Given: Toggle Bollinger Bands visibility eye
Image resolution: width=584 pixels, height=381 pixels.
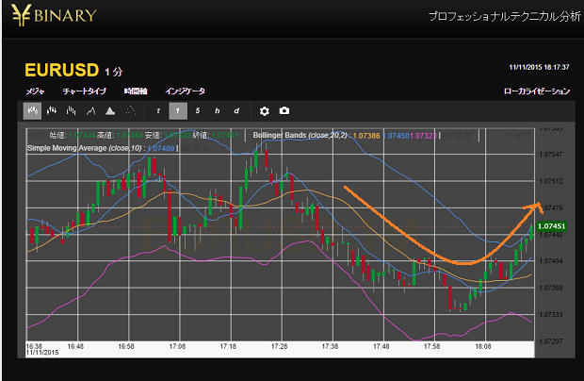Looking at the screenshot, I should click(447, 135).
